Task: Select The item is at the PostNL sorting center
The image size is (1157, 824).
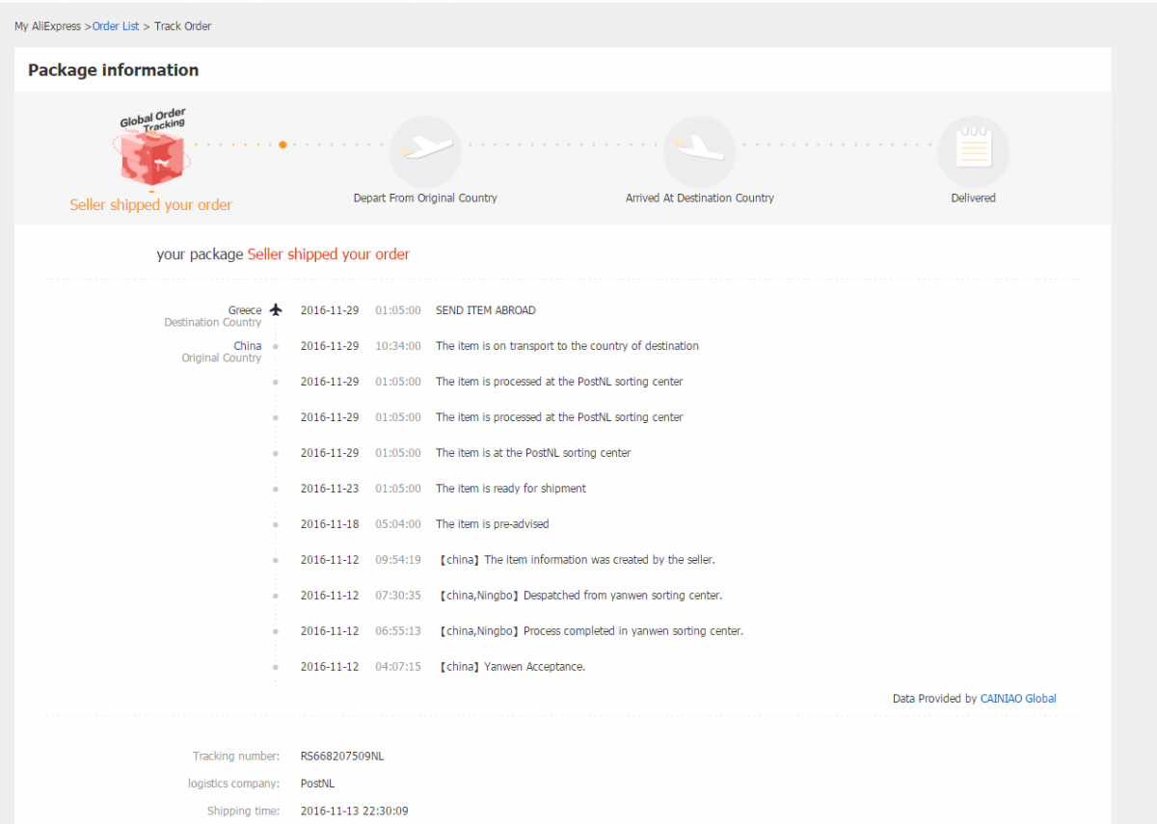Action: tap(533, 453)
